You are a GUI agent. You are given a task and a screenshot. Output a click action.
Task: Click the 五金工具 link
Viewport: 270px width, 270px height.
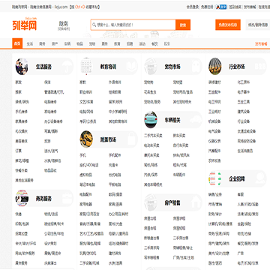point(244,102)
